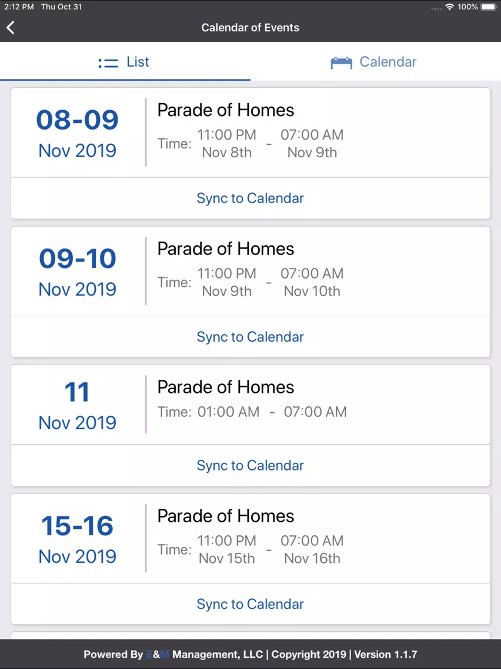
Task: Click the Calendar tab icon
Action: [341, 62]
